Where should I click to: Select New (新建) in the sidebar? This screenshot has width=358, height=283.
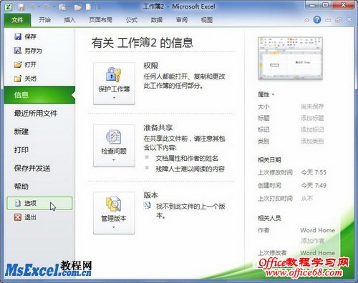21,131
